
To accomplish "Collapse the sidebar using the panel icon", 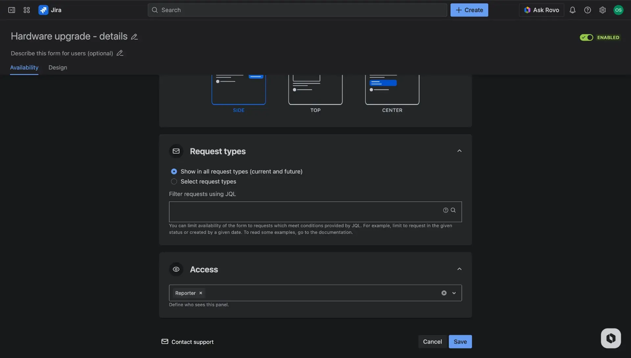I will 11,10.
